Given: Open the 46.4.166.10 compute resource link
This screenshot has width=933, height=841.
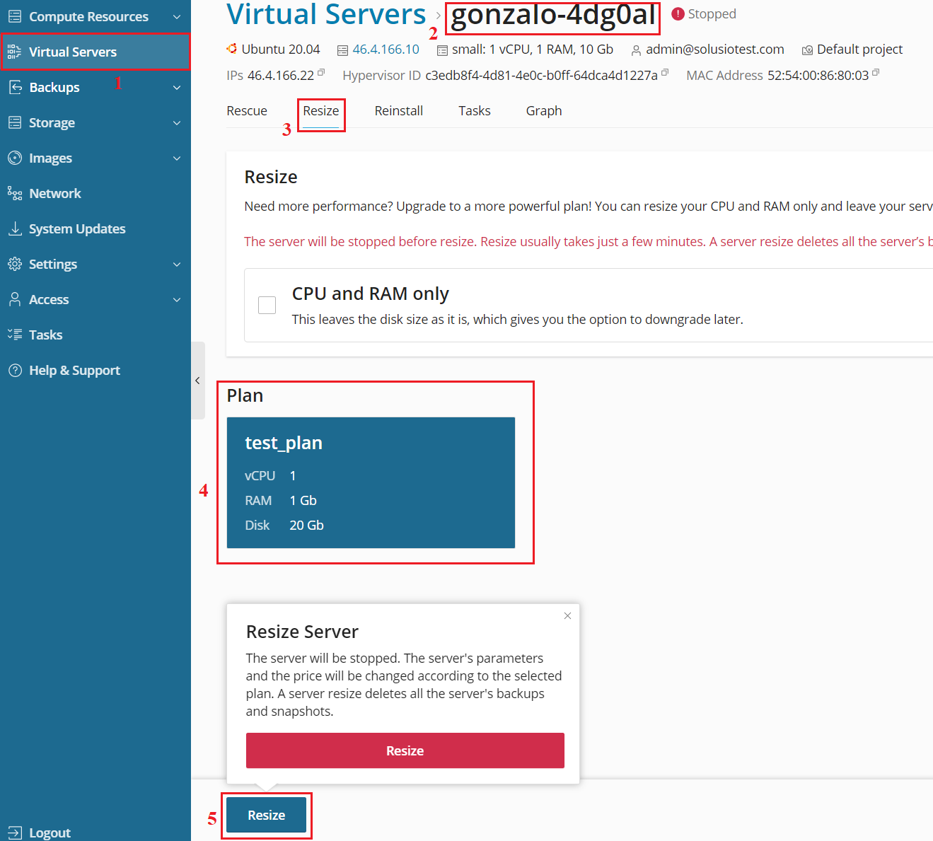Looking at the screenshot, I should point(386,50).
